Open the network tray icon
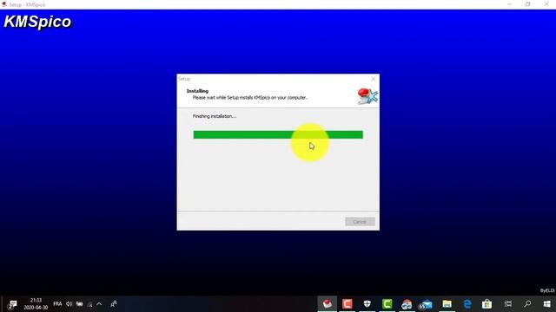This screenshot has width=556, height=312. (90, 304)
